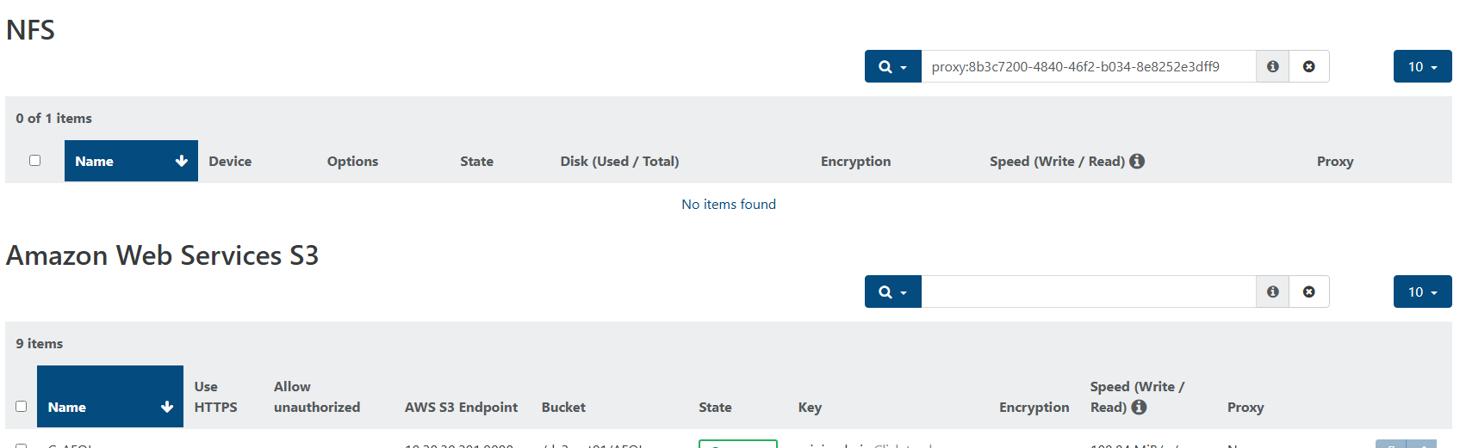This screenshot has width=1466, height=448.
Task: Click the S3 search info icon
Action: (x=1272, y=292)
